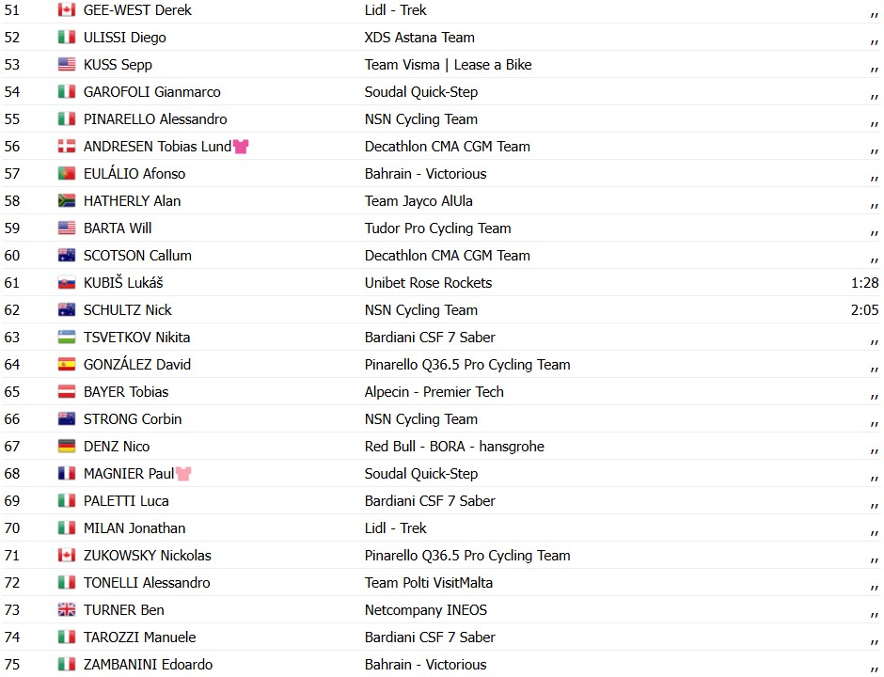Open Bahrain - Victorious team in row 57
884x677 pixels.
pyautogui.click(x=426, y=174)
